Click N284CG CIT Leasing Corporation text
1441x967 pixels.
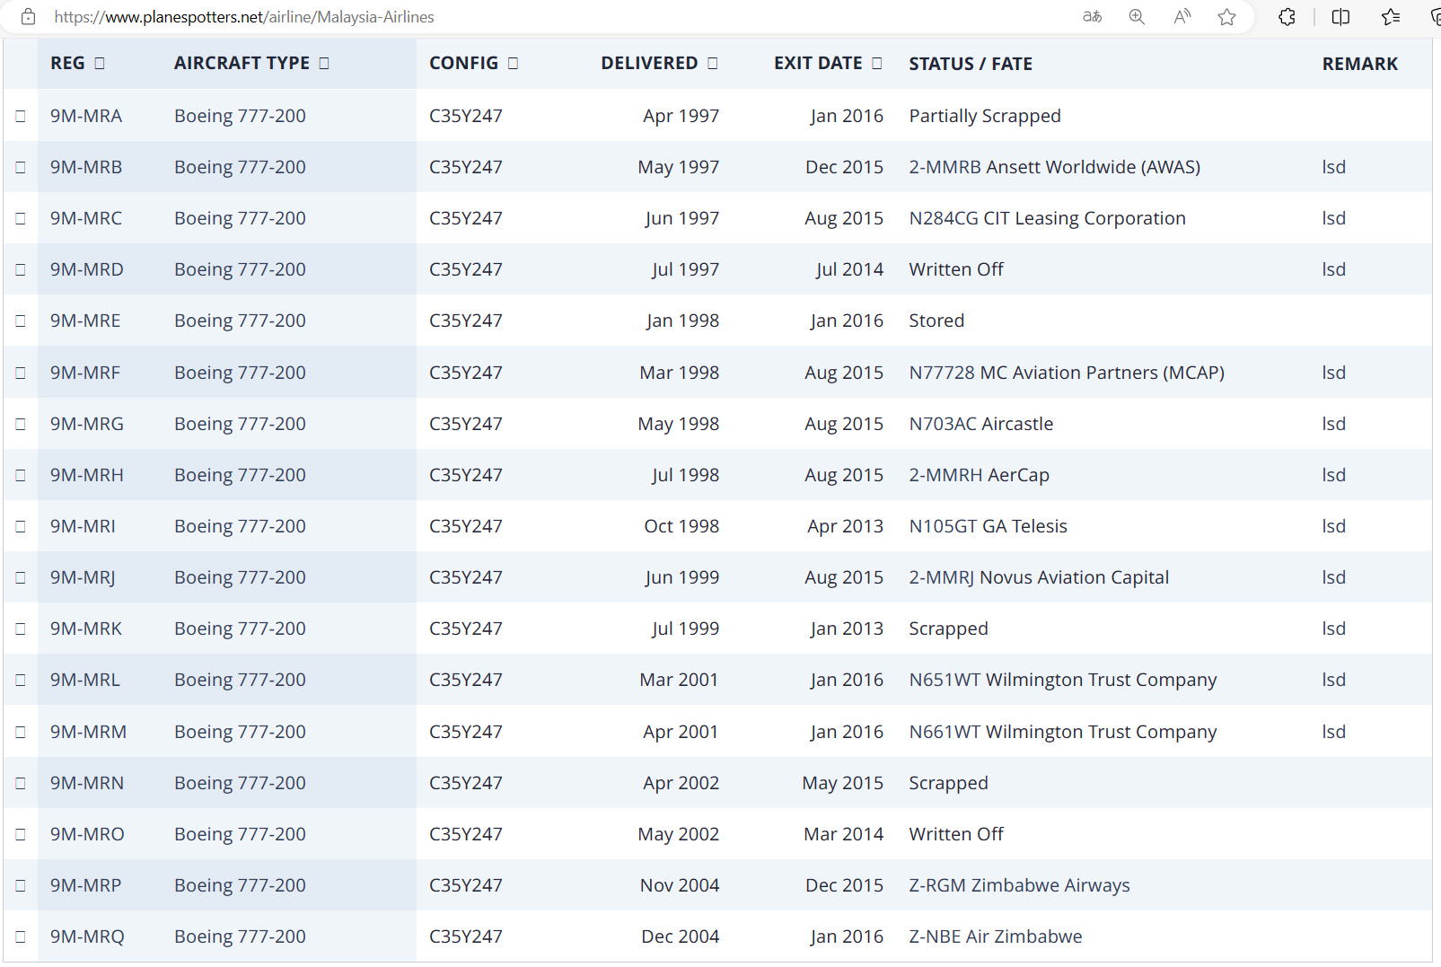tap(1047, 218)
